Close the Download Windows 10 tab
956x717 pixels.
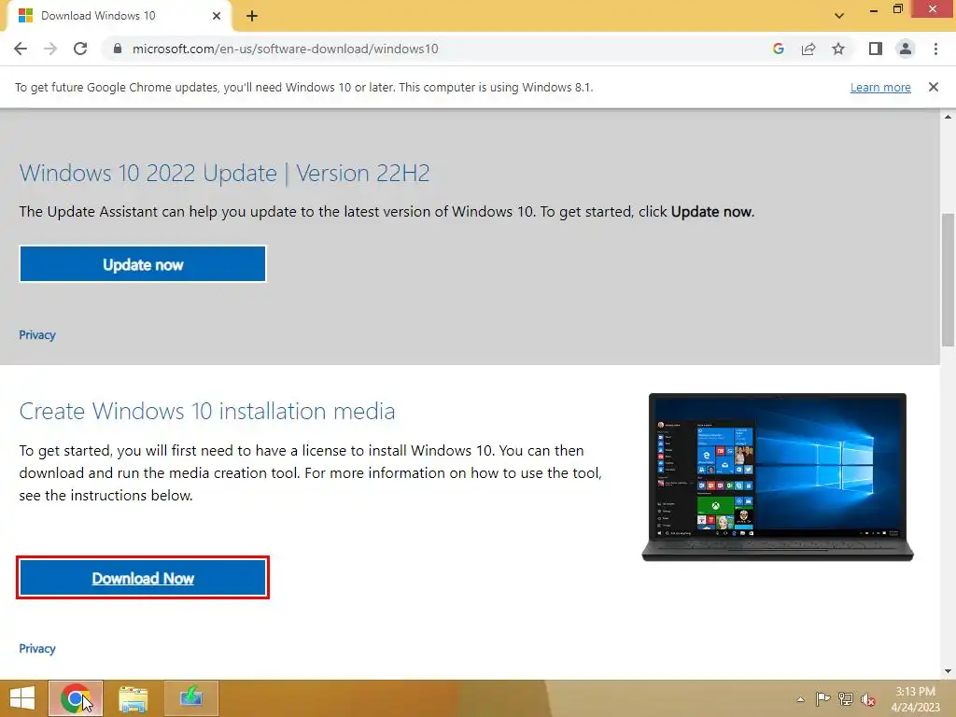pos(217,16)
